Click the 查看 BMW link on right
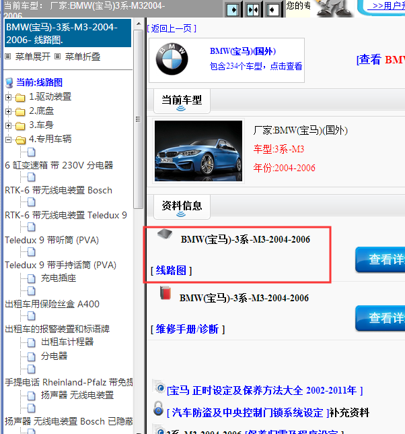Viewport: 405px width, 434px height. (381, 59)
